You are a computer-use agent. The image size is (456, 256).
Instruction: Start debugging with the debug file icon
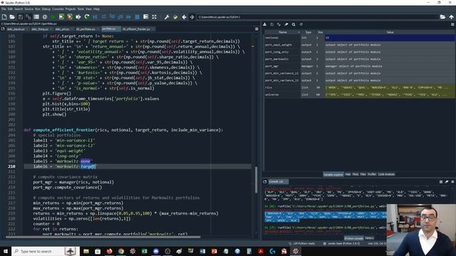point(95,17)
